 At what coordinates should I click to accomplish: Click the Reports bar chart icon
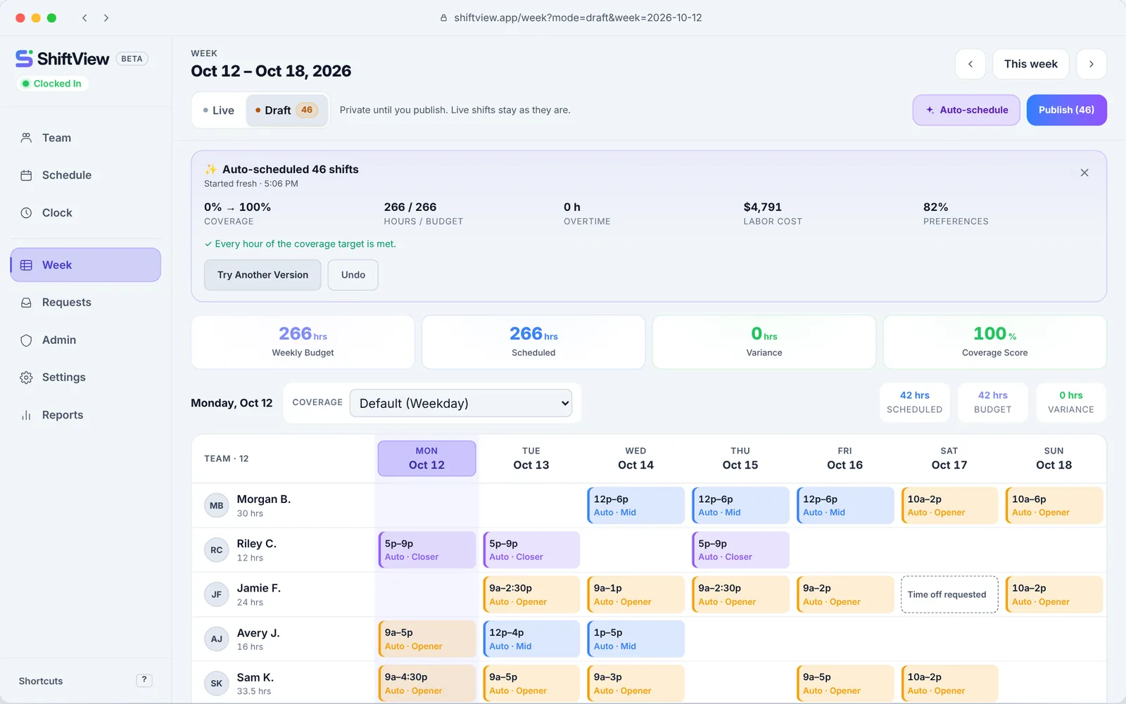pos(26,415)
